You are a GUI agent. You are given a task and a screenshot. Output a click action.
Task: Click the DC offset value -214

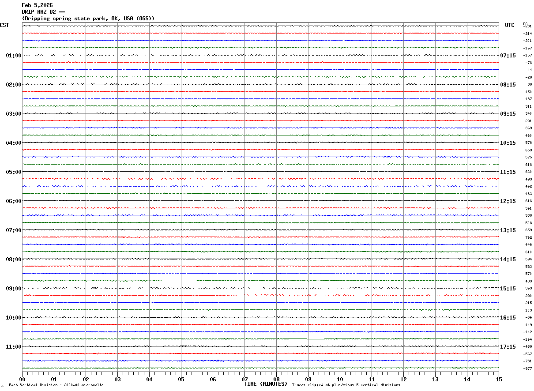[x=527, y=34]
